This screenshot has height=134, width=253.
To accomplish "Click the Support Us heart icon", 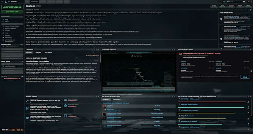I will (3, 38).
